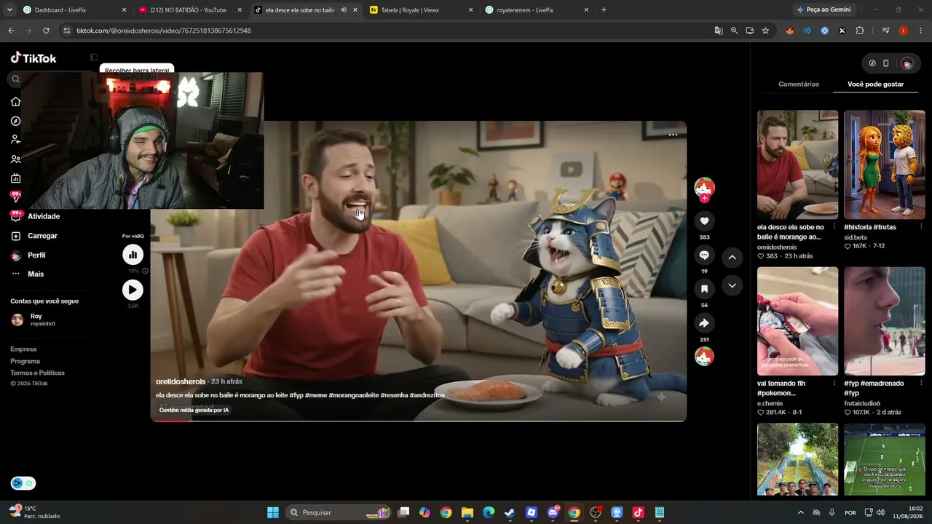Open the MetaMask fox extension
The width and height of the screenshot is (932, 524).
coord(790,31)
